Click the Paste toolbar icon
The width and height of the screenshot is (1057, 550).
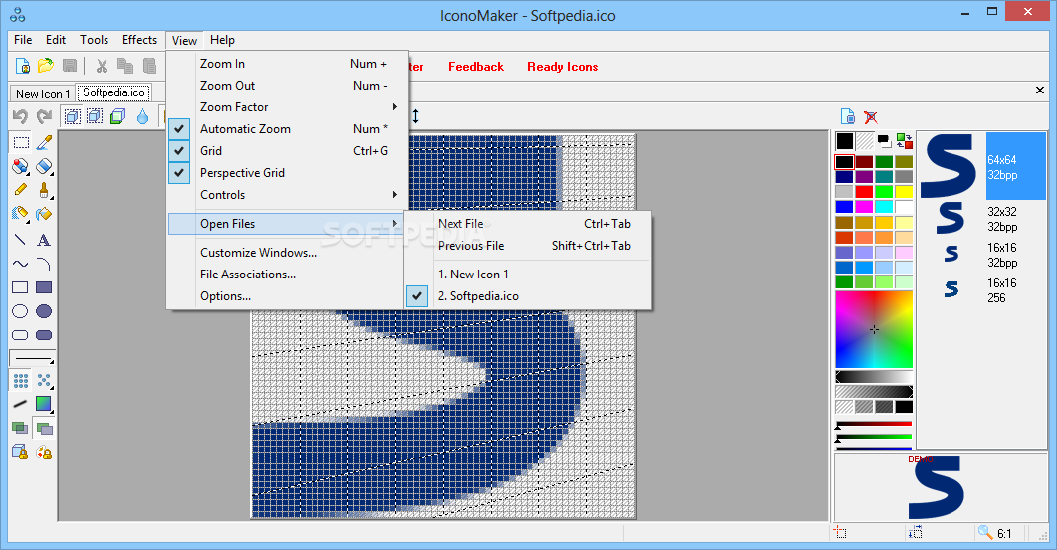(149, 66)
